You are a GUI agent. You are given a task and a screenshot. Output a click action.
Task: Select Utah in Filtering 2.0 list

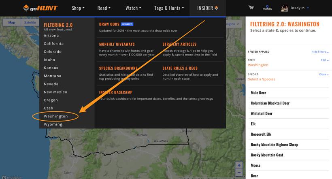click(49, 108)
